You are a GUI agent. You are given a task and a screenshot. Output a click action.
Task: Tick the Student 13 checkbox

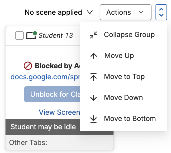click(19, 35)
